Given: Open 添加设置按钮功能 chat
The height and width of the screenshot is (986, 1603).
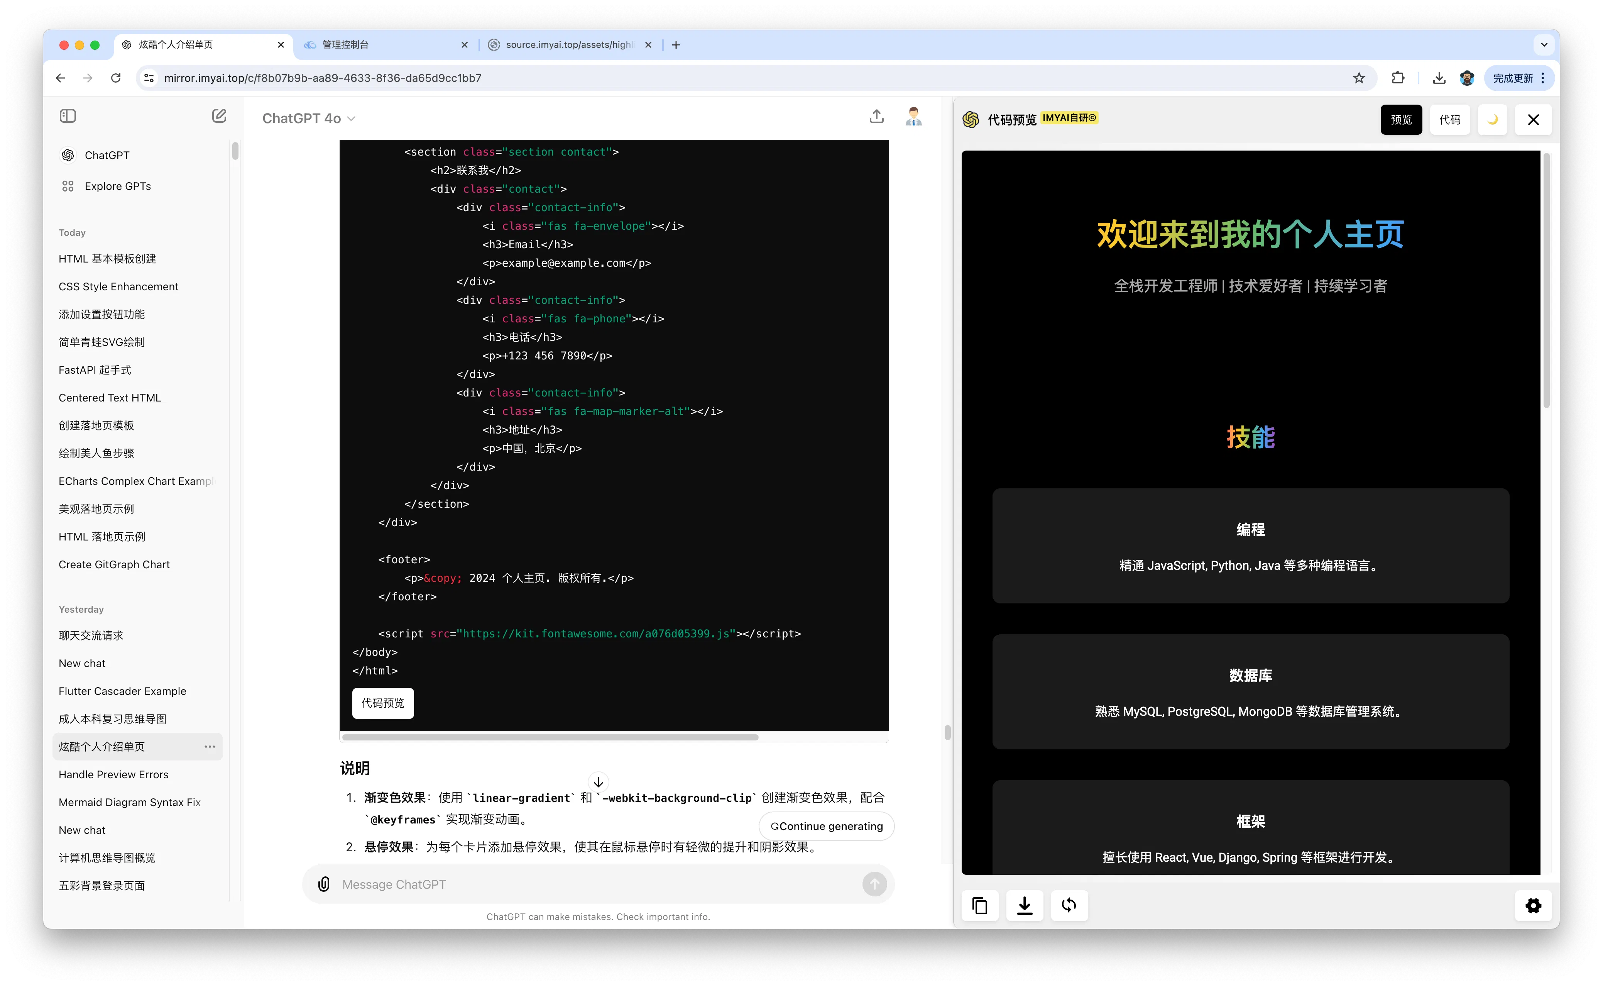Looking at the screenshot, I should [x=137, y=314].
